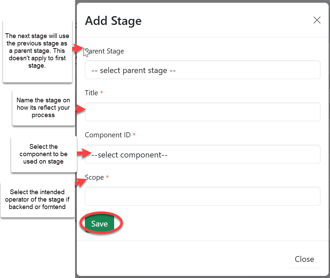The image size is (330, 278).
Task: Click the red arrow pointing to the Title field
Action: point(80,109)
